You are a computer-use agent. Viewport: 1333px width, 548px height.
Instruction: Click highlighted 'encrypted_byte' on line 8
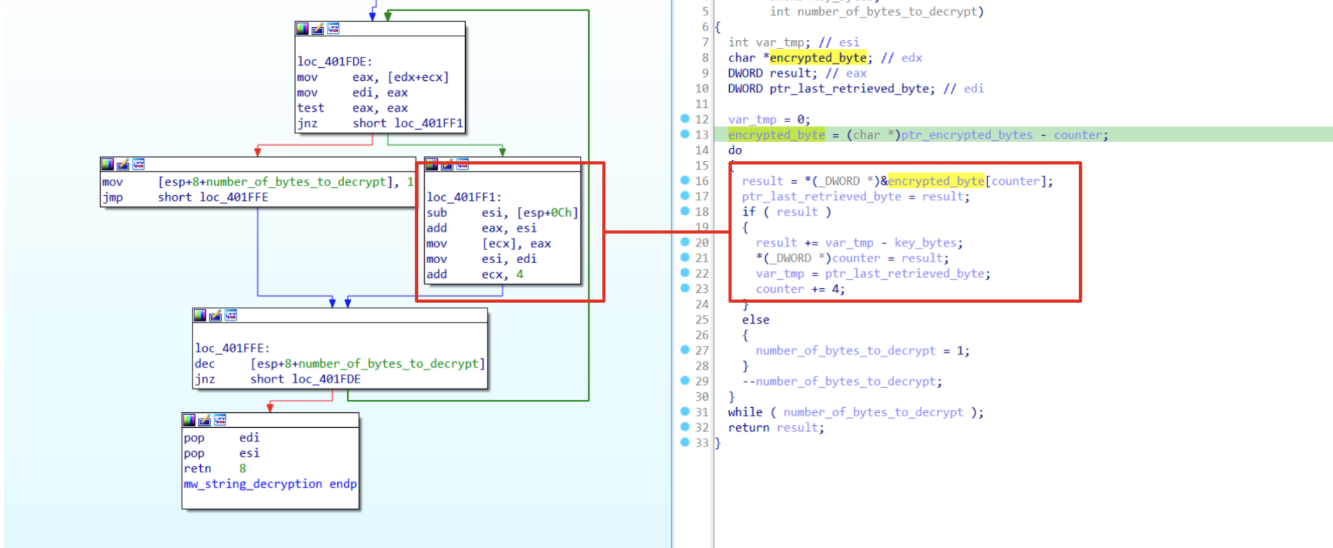[818, 58]
